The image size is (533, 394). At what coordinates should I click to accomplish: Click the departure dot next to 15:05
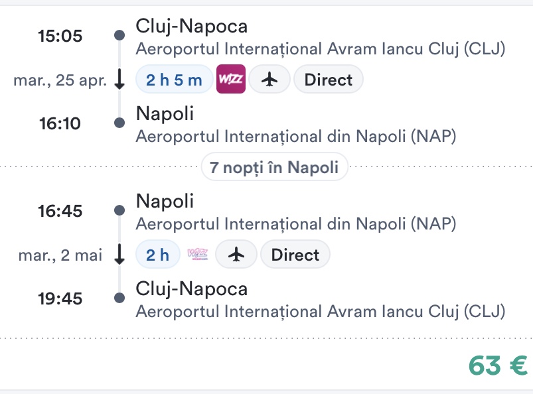click(x=119, y=35)
